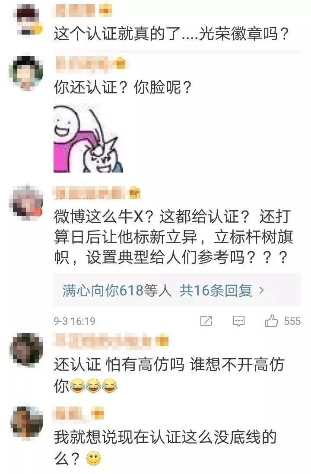Open the blurred username above 微博这么牛X
Image resolution: width=311 pixels, height=474 pixels.
point(89,193)
